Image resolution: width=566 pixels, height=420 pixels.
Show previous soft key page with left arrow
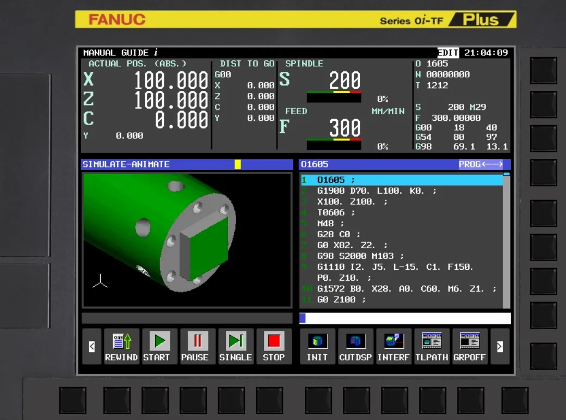pyautogui.click(x=91, y=347)
